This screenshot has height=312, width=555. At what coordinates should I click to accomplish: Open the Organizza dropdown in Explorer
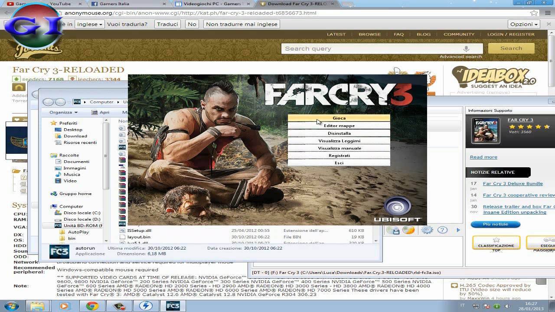pos(63,112)
